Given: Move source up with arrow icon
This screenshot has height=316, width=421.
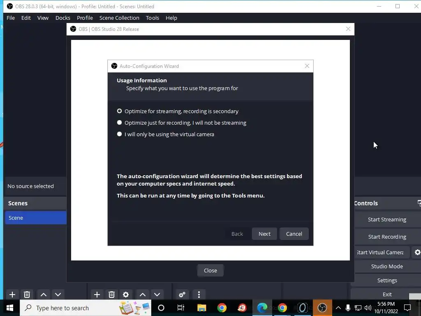Looking at the screenshot, I should 143,295.
